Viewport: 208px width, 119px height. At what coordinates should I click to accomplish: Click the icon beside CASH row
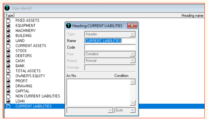[8, 61]
